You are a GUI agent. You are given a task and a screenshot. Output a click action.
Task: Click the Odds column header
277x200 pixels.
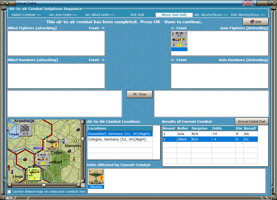(224, 128)
